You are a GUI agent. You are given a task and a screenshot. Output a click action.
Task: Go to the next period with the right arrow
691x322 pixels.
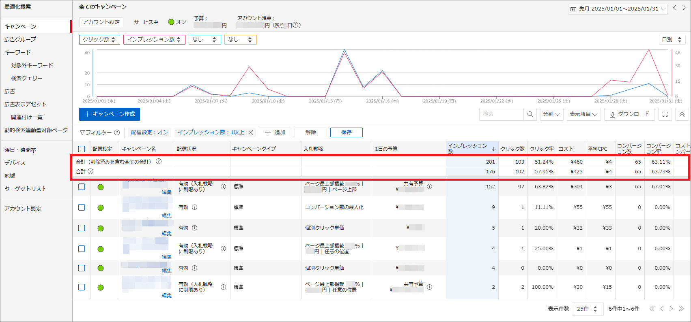click(684, 8)
